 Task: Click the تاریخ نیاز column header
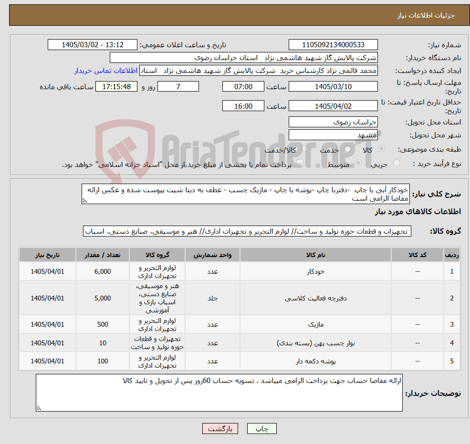47,255
